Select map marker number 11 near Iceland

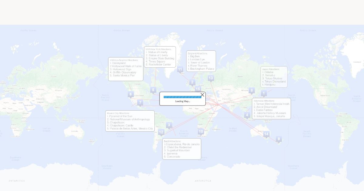[180, 69]
